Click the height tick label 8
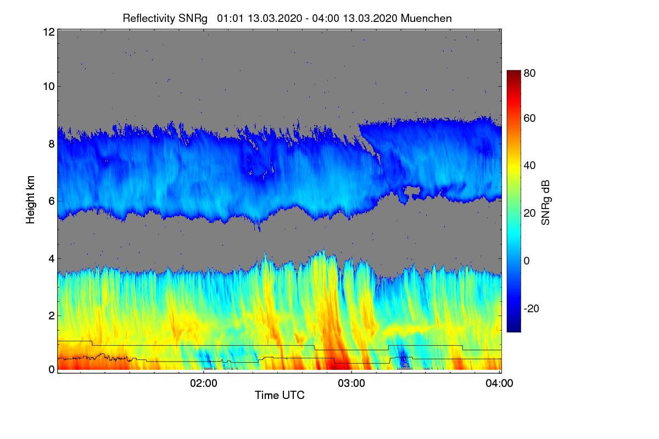The width and height of the screenshot is (659, 439). pos(51,144)
